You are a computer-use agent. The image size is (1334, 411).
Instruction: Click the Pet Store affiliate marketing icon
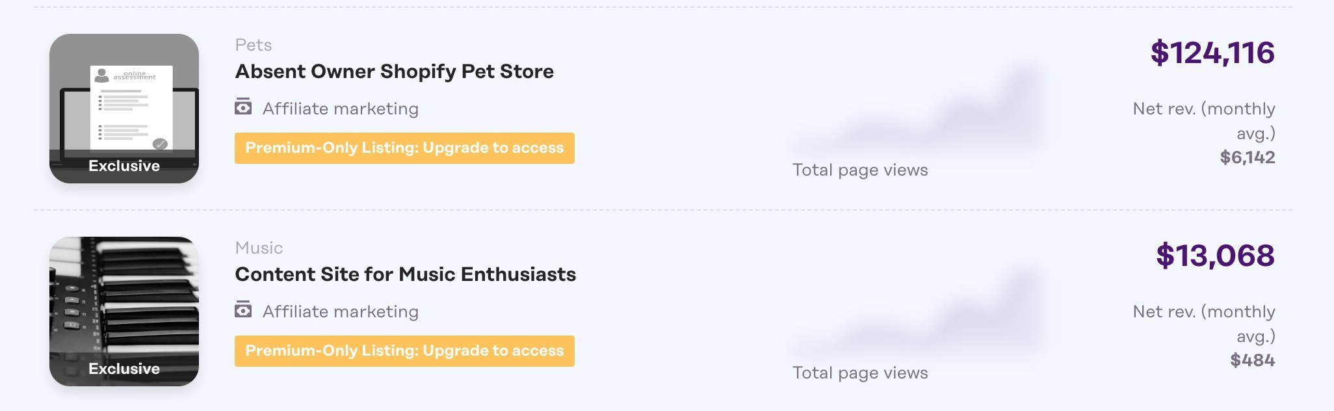243,107
